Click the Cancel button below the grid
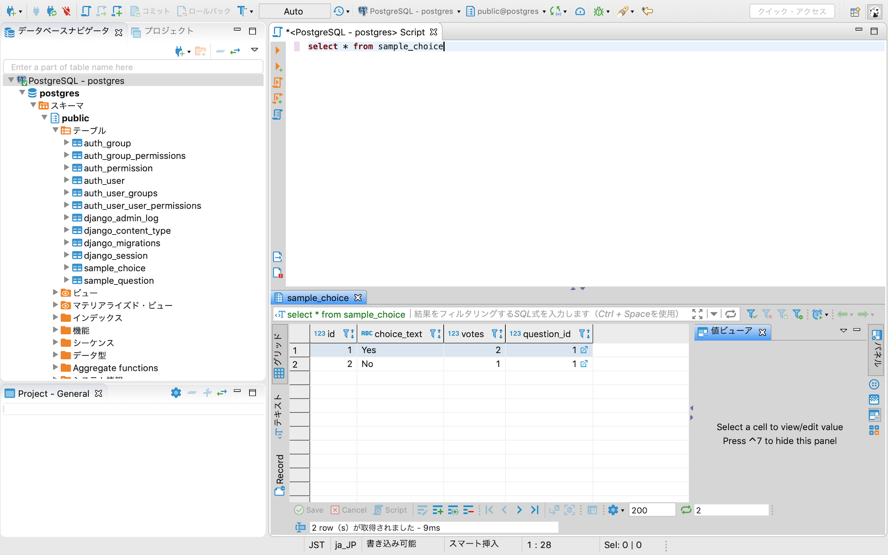The height and width of the screenshot is (555, 888). tap(349, 509)
